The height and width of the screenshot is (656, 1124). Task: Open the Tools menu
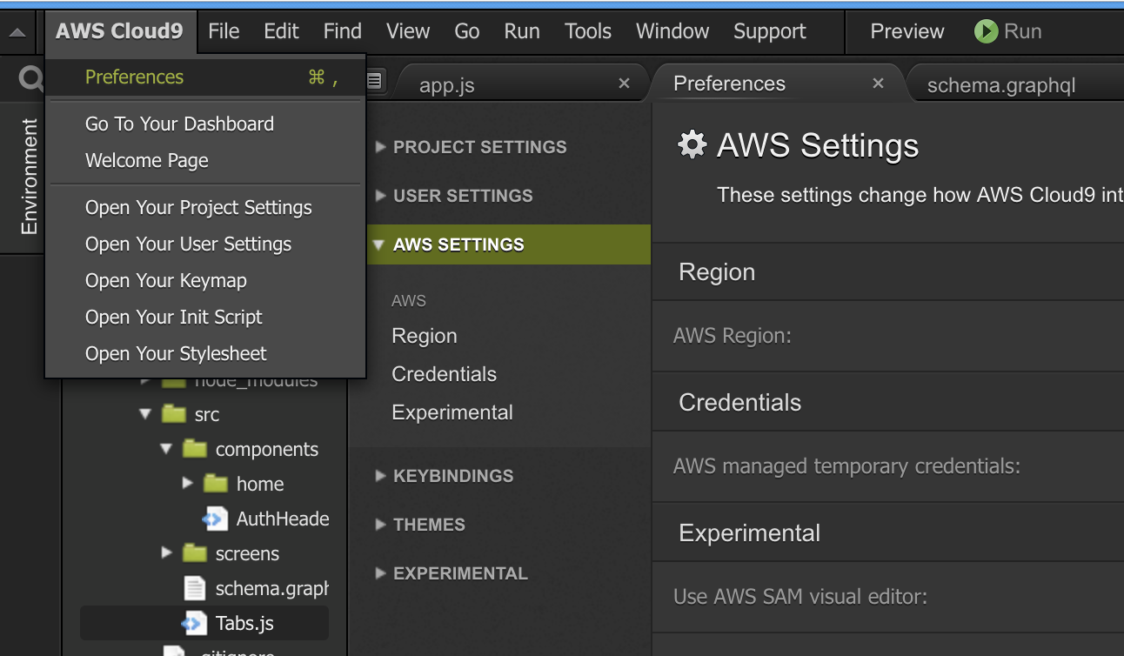588,32
